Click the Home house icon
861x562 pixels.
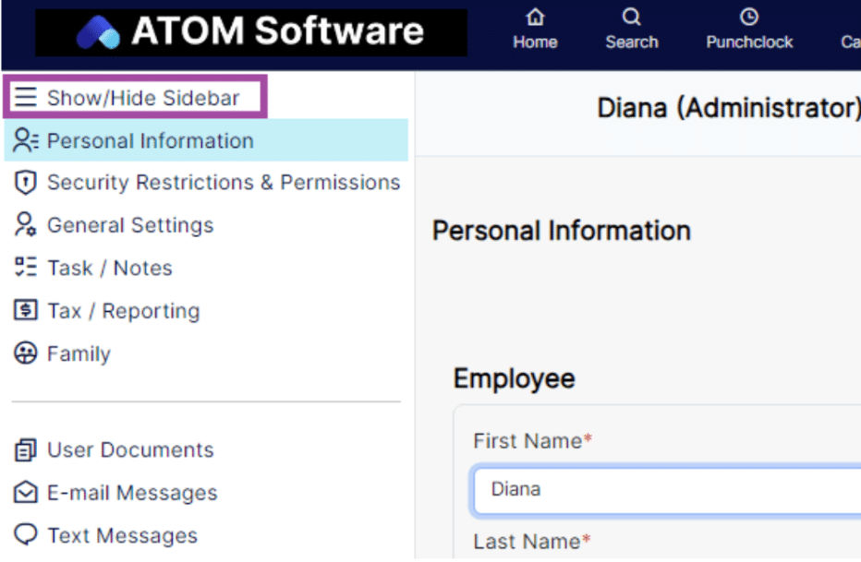pyautogui.click(x=535, y=18)
